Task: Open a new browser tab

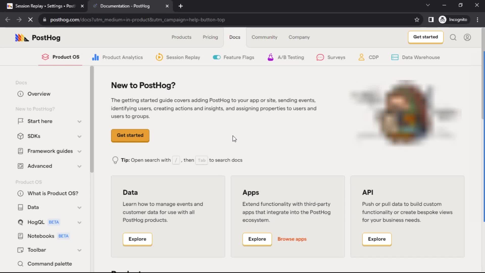Action: pos(181,6)
